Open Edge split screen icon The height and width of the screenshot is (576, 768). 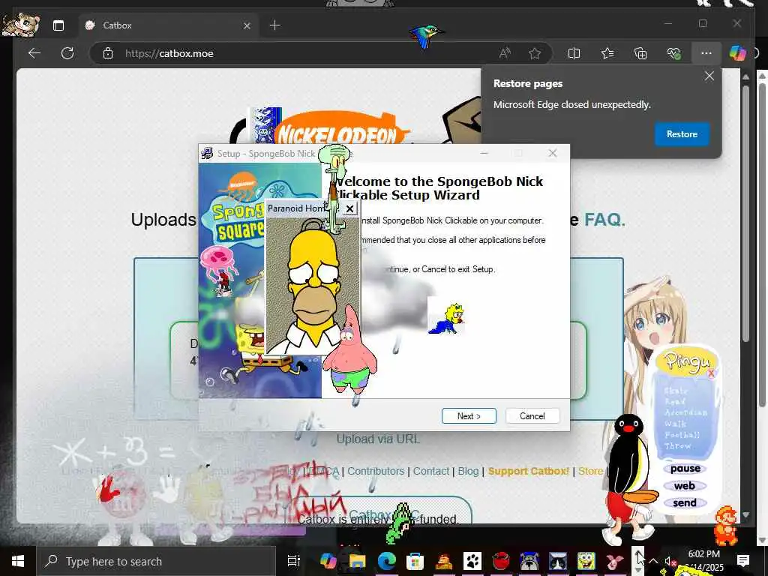tap(574, 53)
